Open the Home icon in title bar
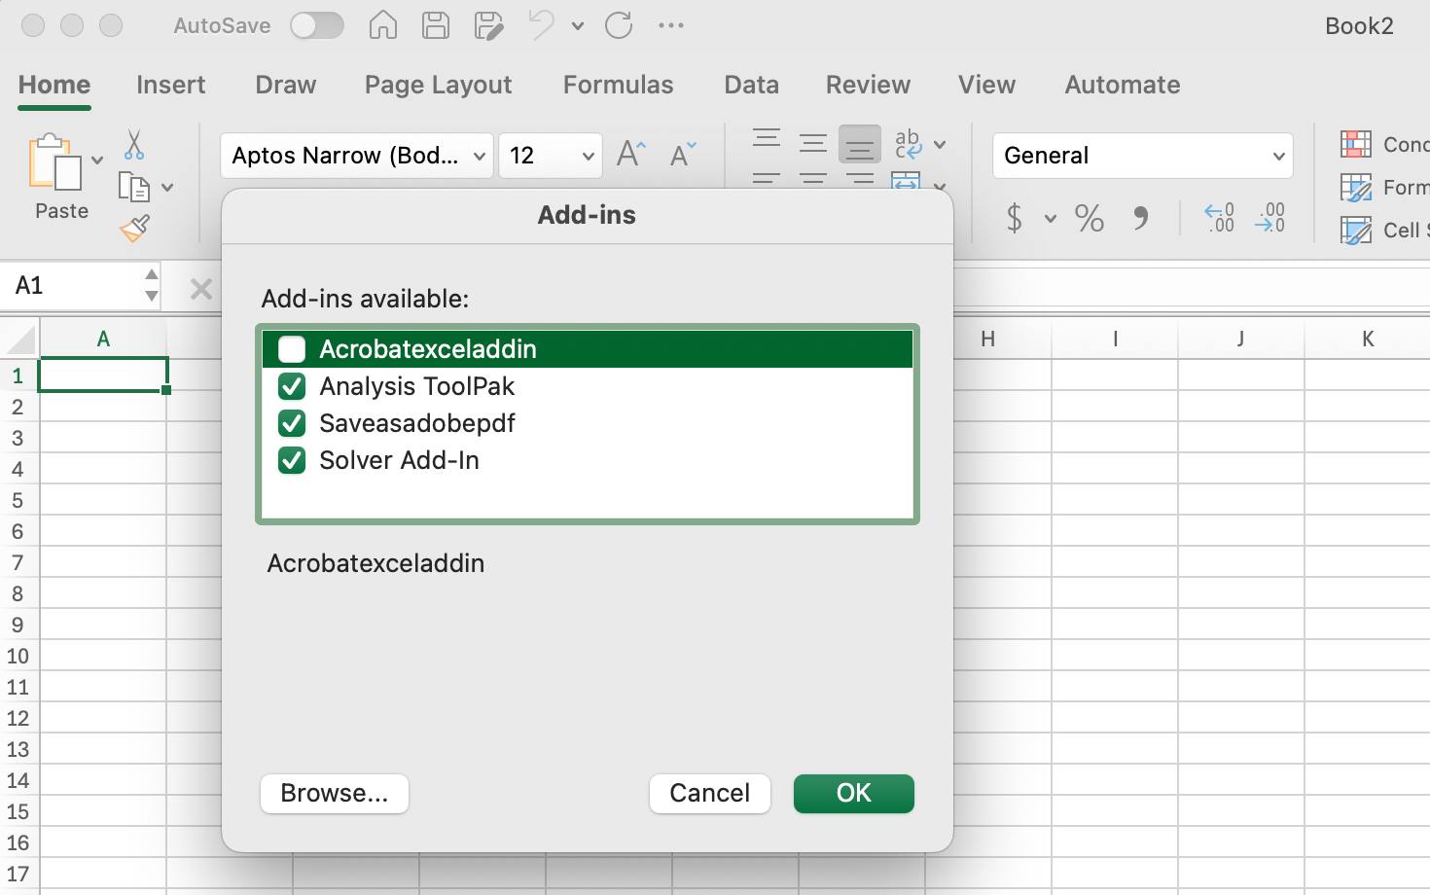 [x=383, y=25]
